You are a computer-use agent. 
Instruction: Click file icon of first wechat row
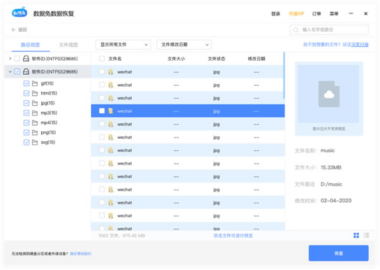(111, 72)
